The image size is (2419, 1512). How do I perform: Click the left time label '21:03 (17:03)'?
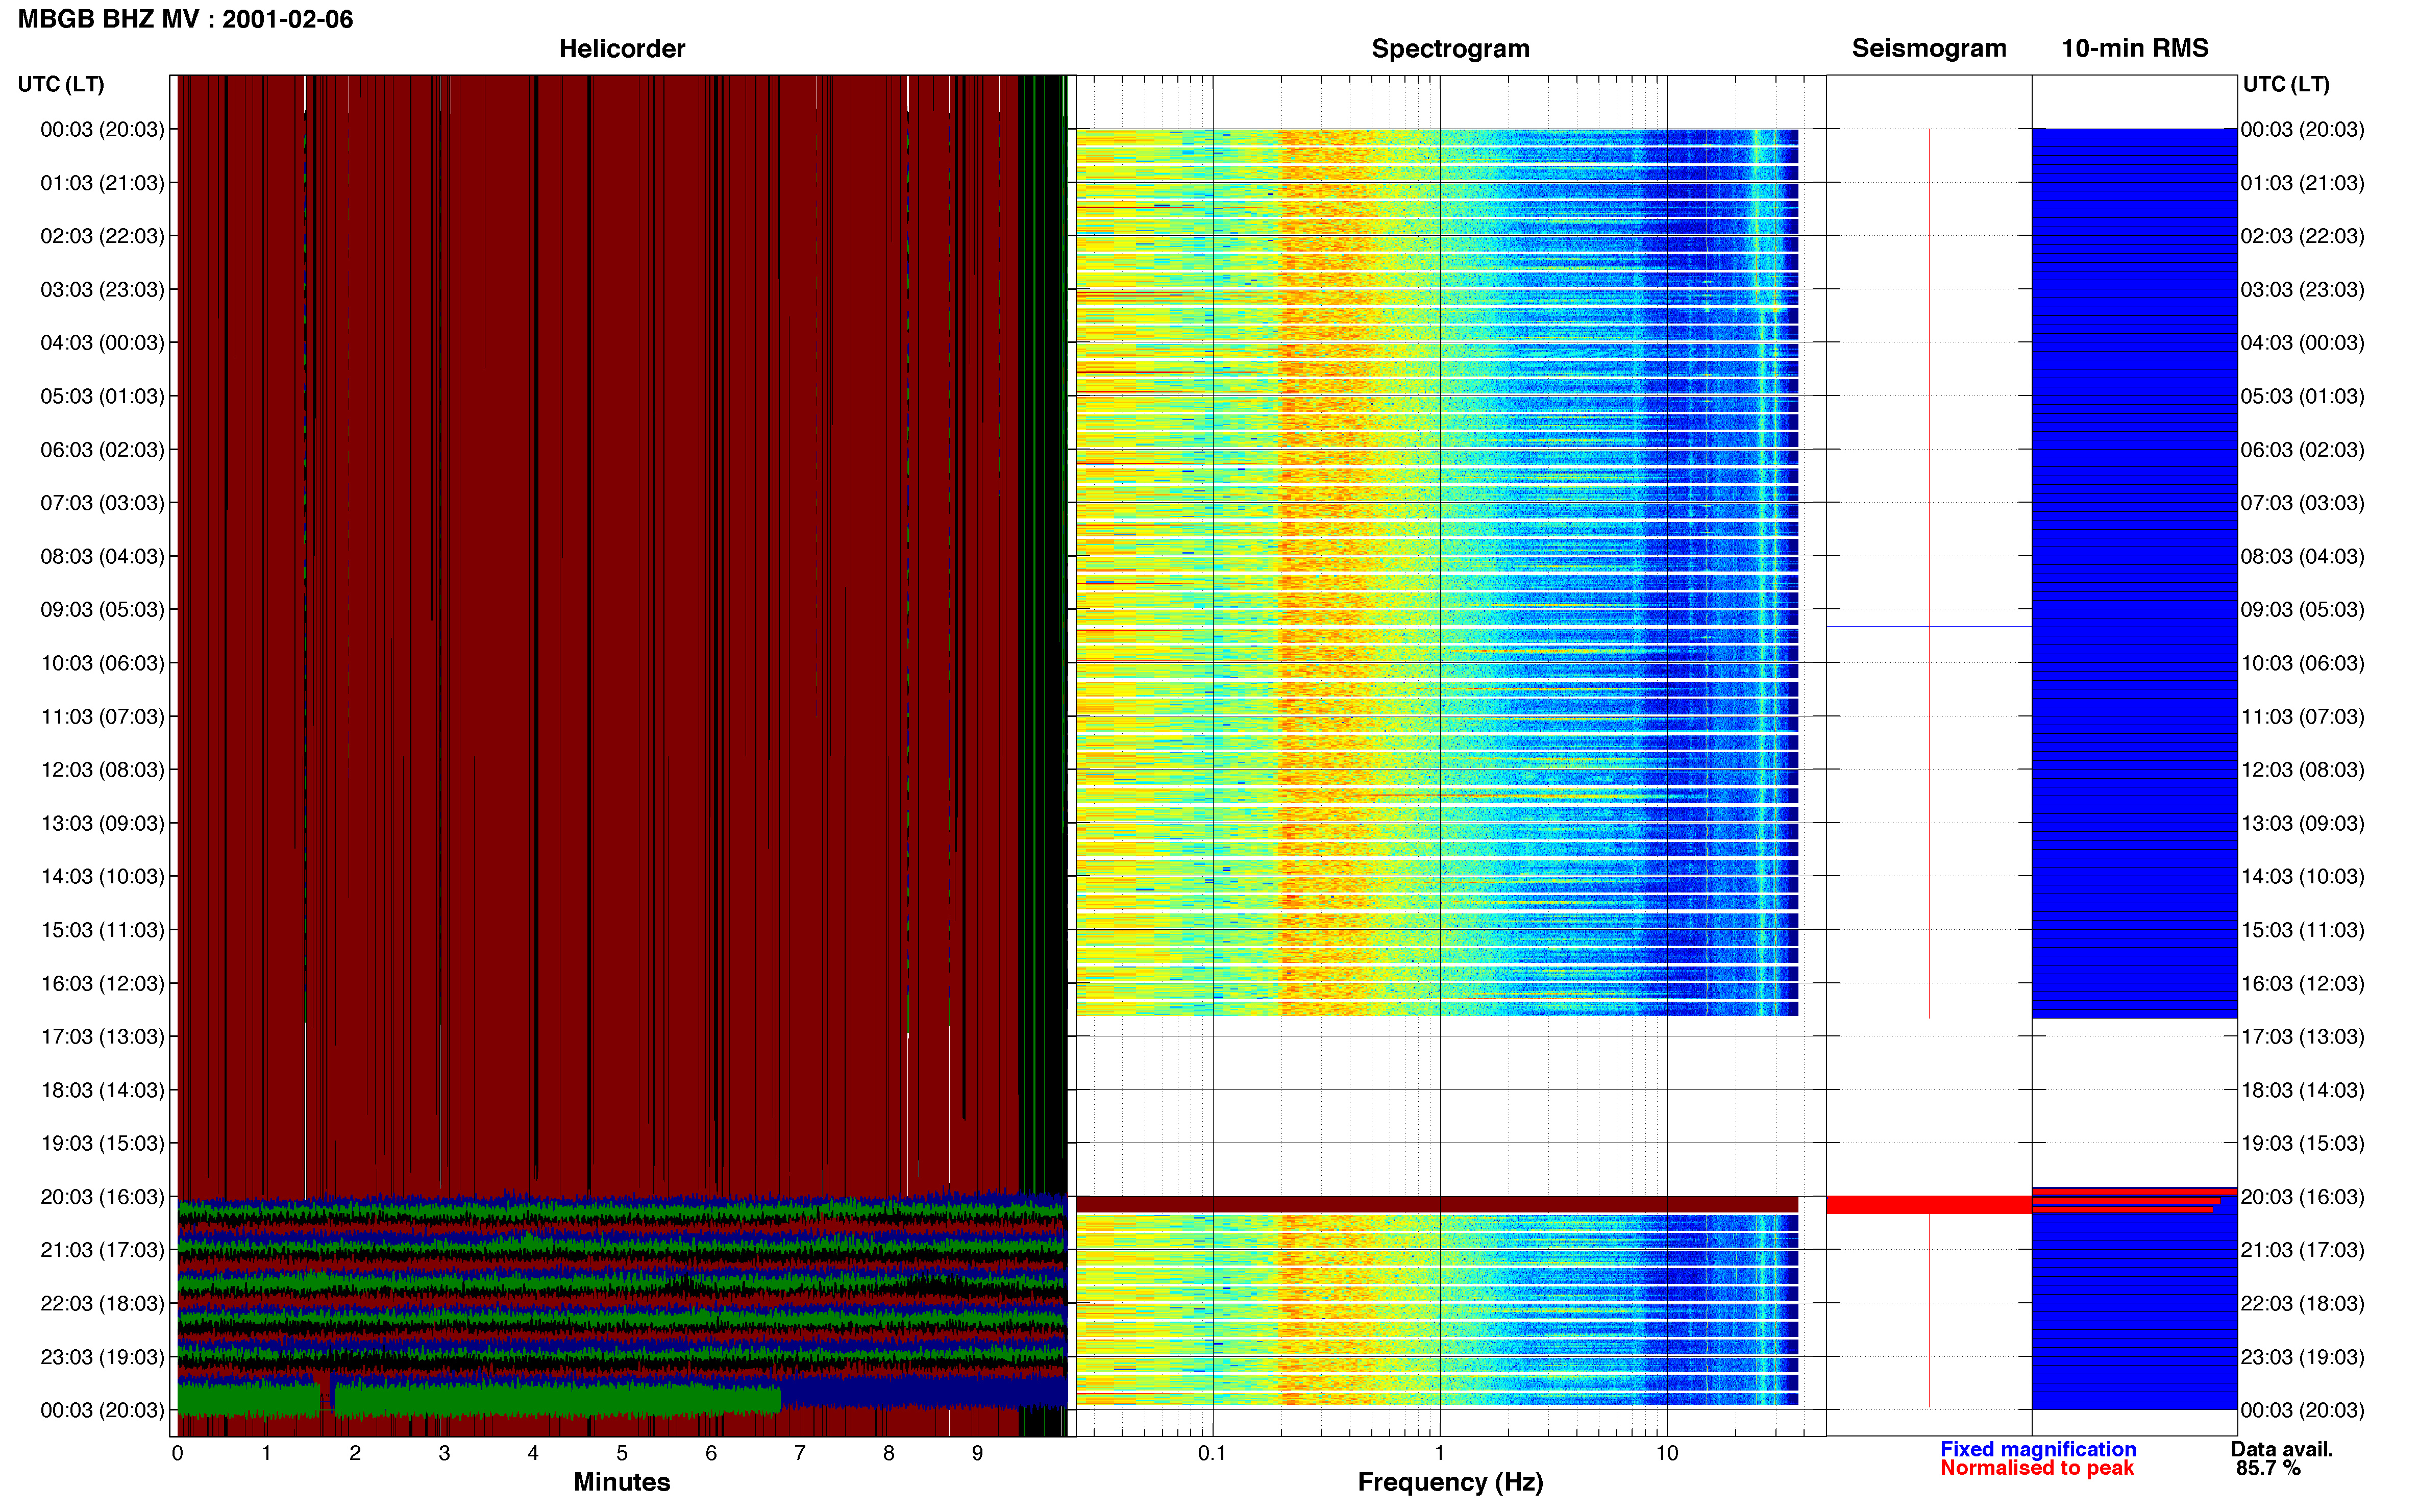click(x=102, y=1250)
